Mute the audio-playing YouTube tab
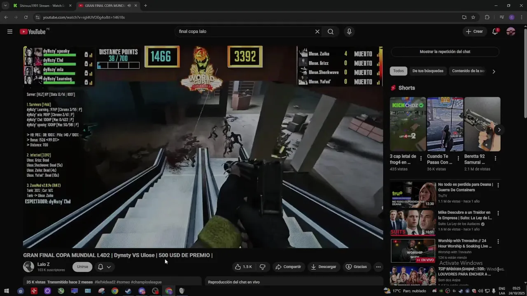Image resolution: width=527 pixels, height=296 pixels. click(129, 6)
